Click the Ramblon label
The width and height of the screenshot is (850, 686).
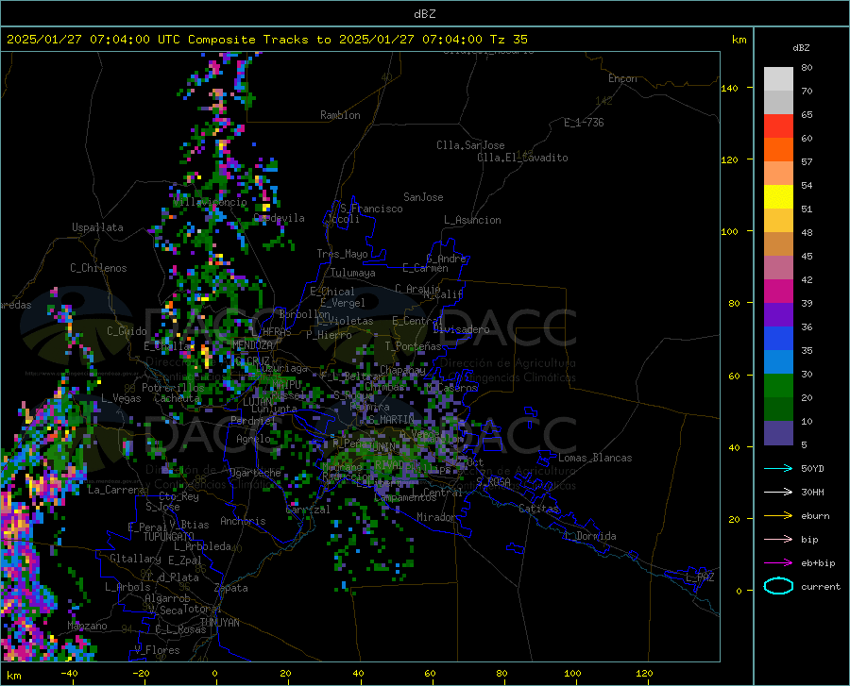340,115
